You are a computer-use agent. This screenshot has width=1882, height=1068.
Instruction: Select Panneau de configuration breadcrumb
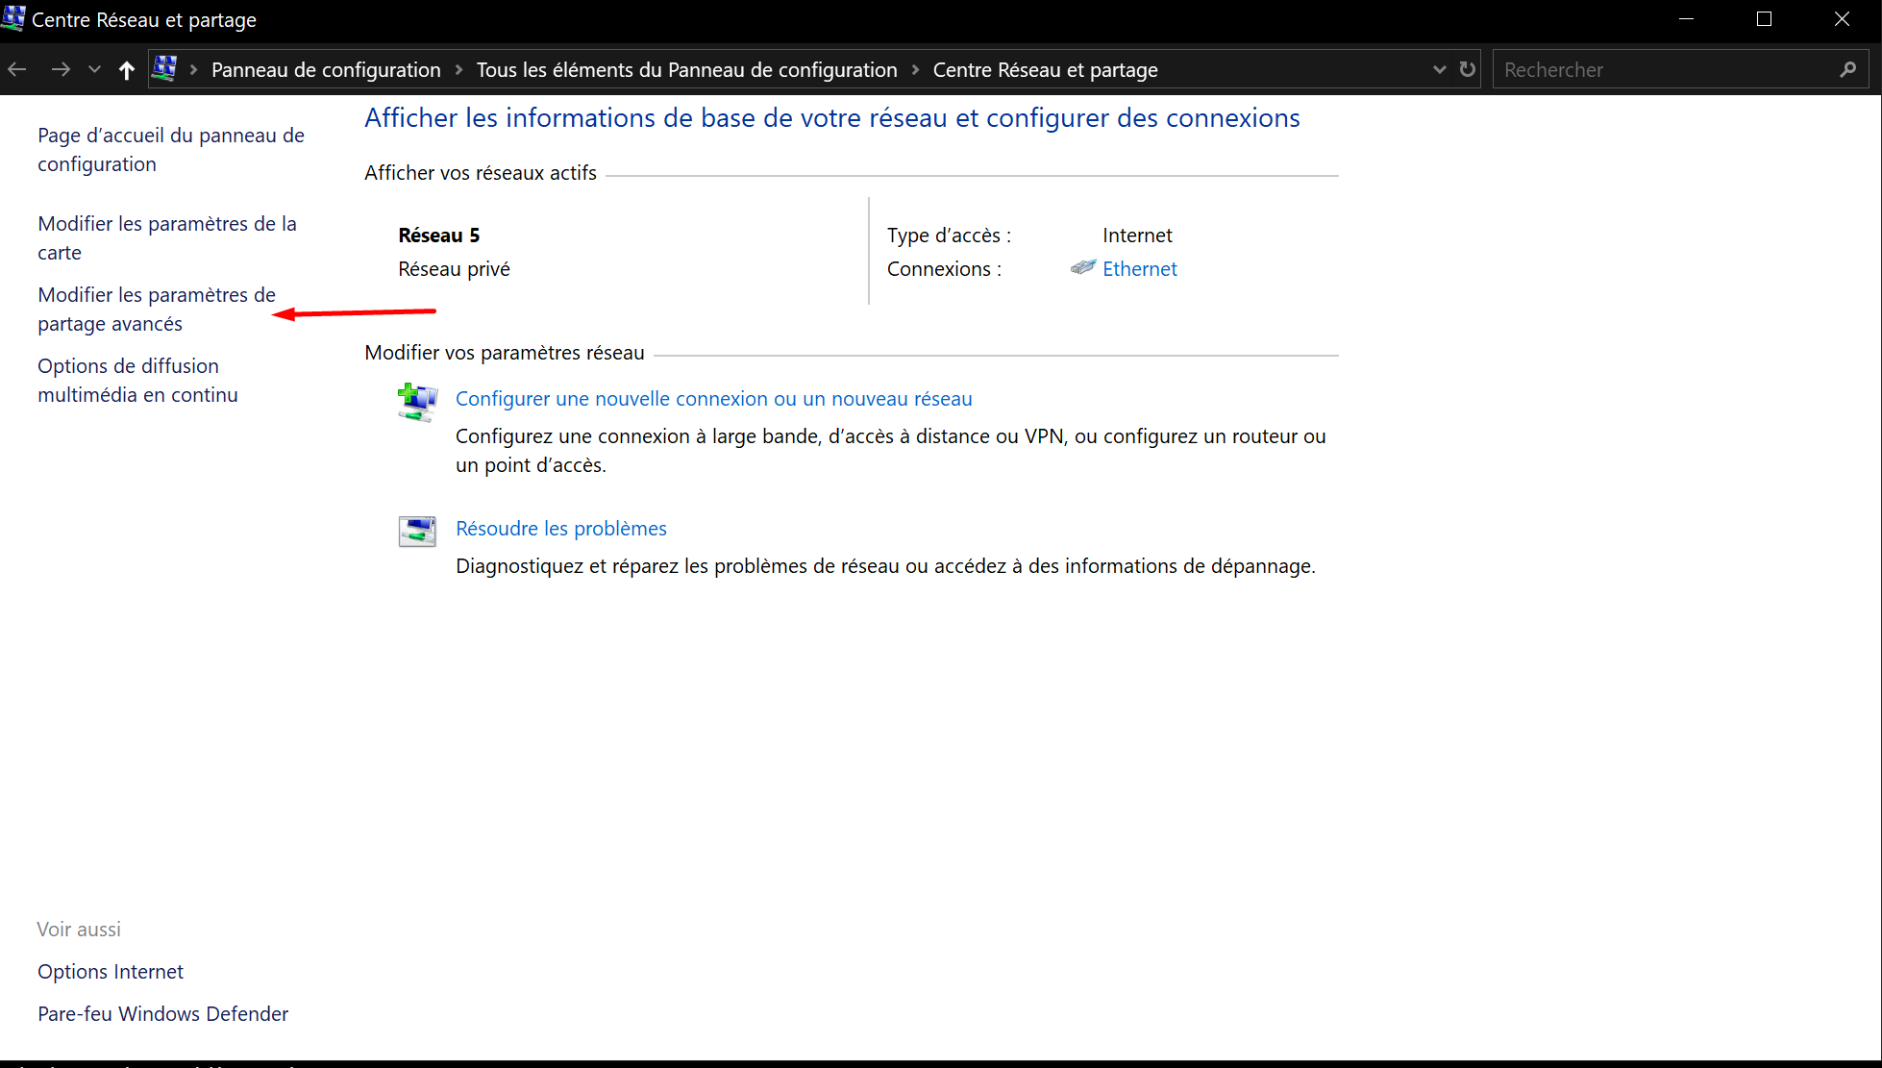326,69
